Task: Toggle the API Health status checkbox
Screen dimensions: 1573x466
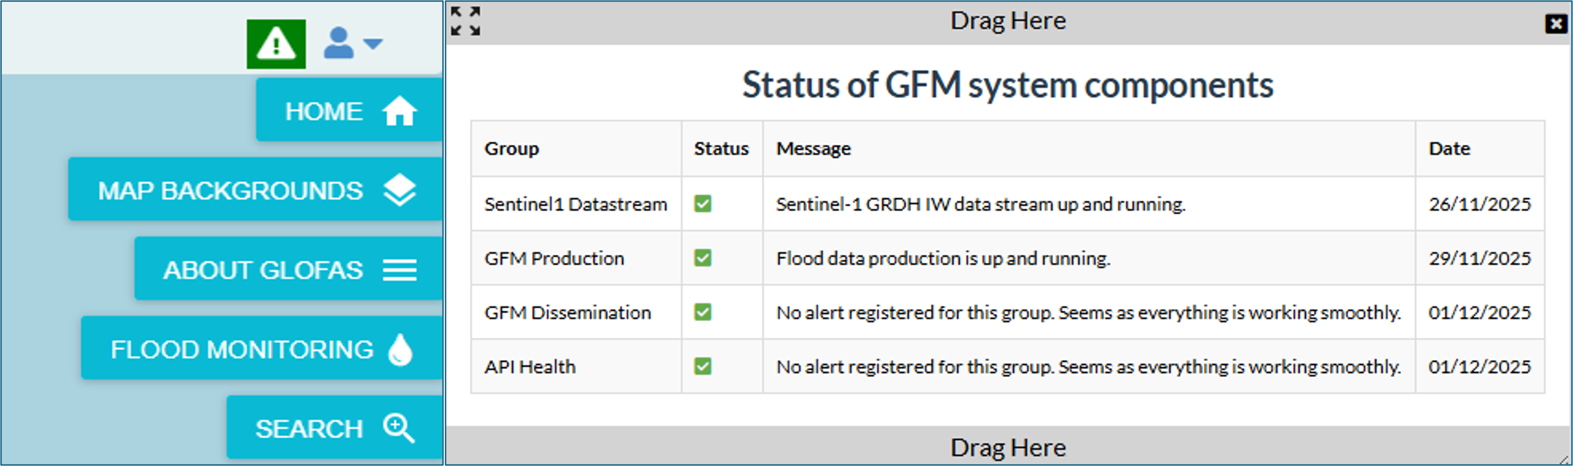Action: click(703, 367)
